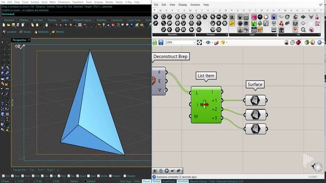Toggle the wireframe no-preview icon
The width and height of the screenshot is (326, 183).
(292, 43)
